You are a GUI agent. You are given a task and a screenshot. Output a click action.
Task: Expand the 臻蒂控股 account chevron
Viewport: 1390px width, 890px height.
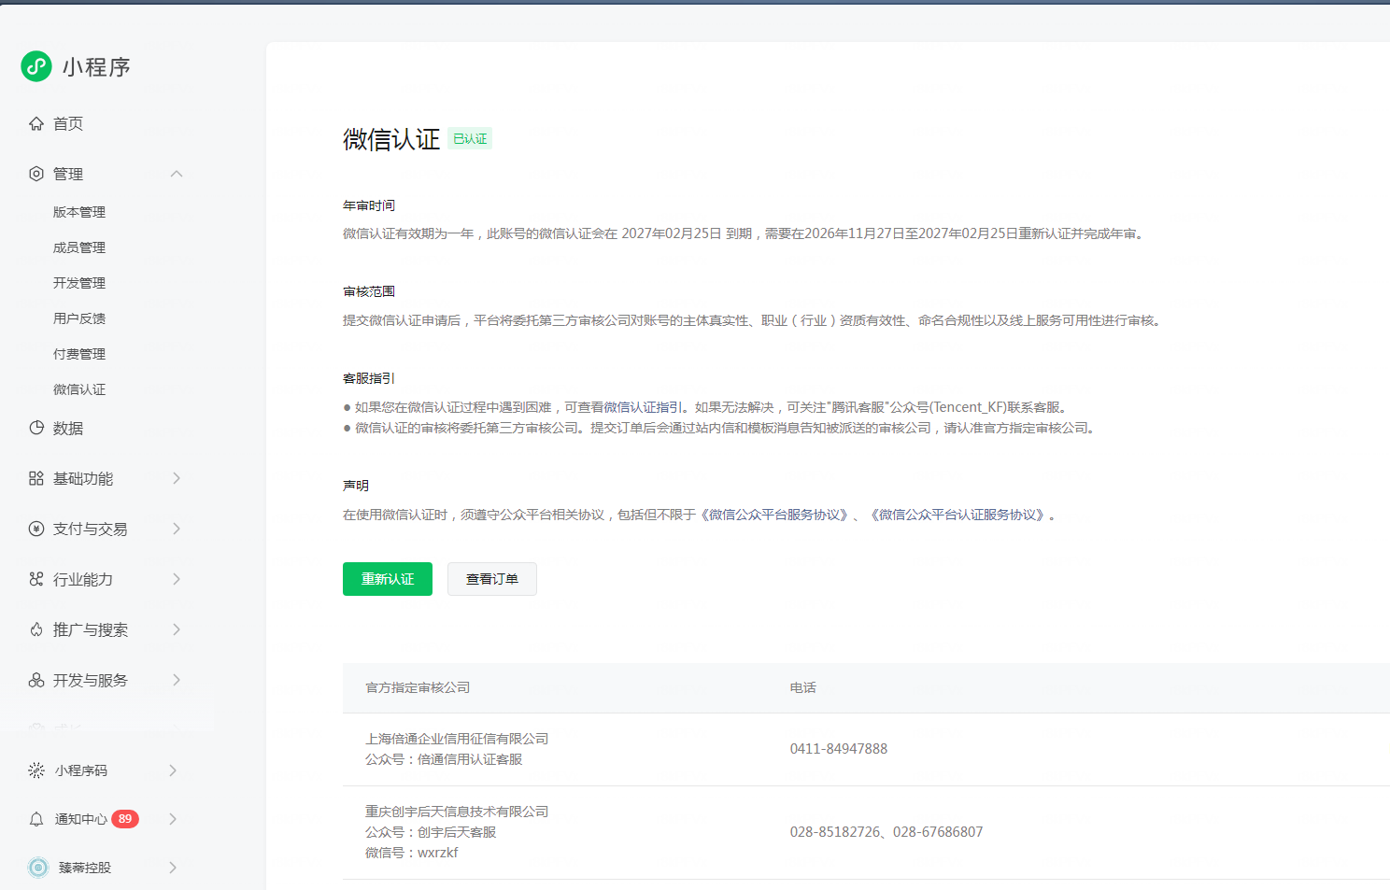point(173,868)
